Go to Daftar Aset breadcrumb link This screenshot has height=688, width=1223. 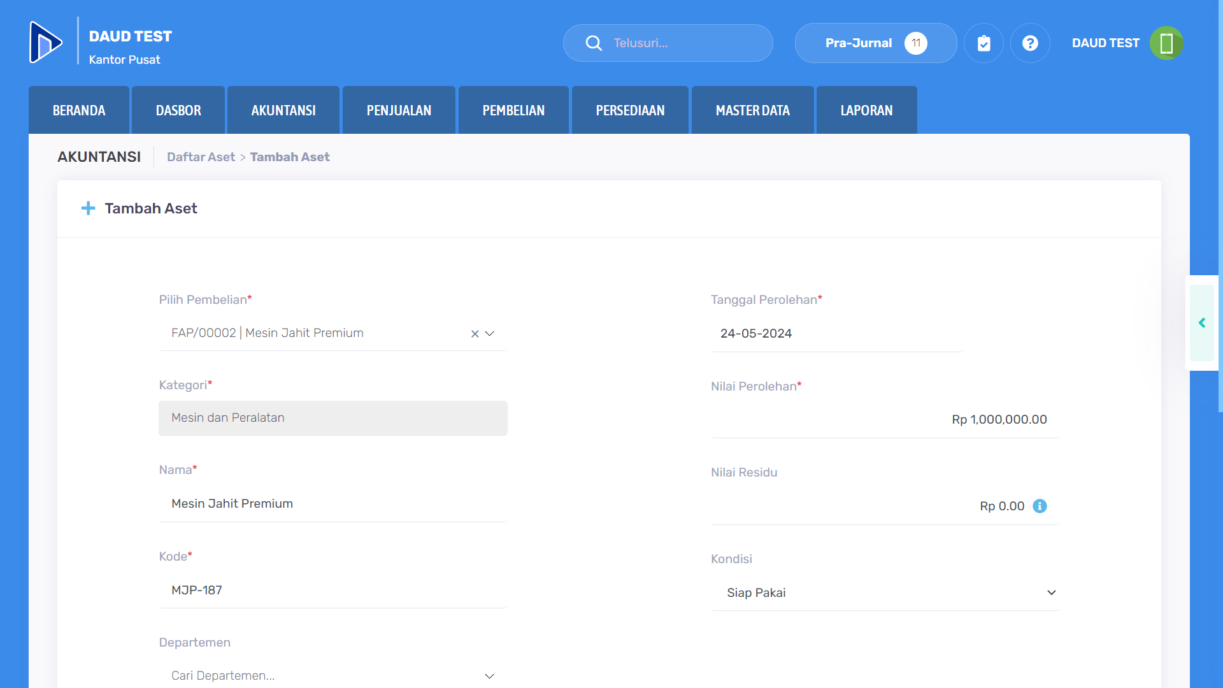[201, 157]
